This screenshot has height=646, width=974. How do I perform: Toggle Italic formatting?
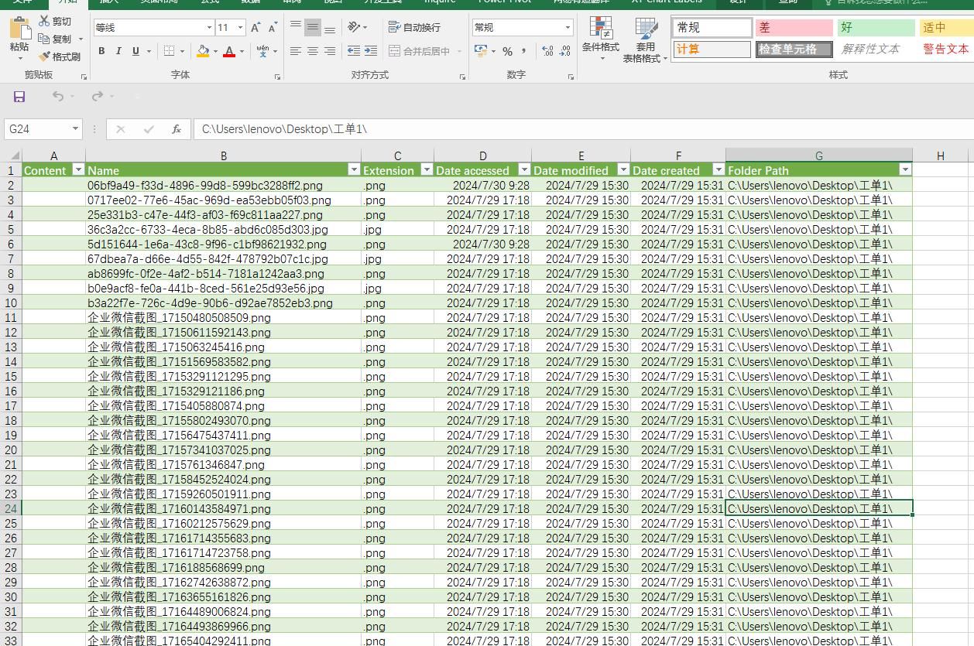point(118,51)
